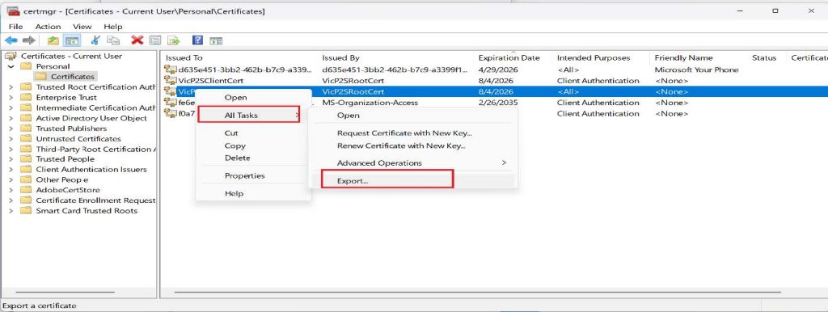Open the File menu
The width and height of the screenshot is (828, 312).
click(15, 27)
